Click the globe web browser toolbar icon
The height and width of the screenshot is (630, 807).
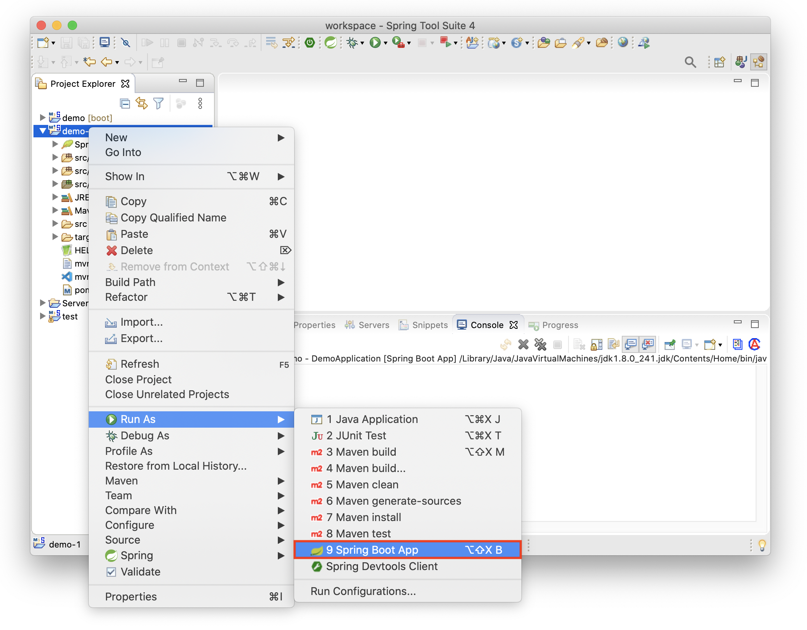pyautogui.click(x=623, y=42)
